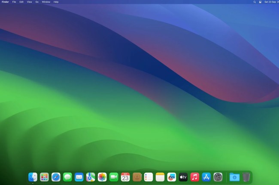This screenshot has width=279, height=185.
Task: Open the Photos app
Action: [x=102, y=177]
